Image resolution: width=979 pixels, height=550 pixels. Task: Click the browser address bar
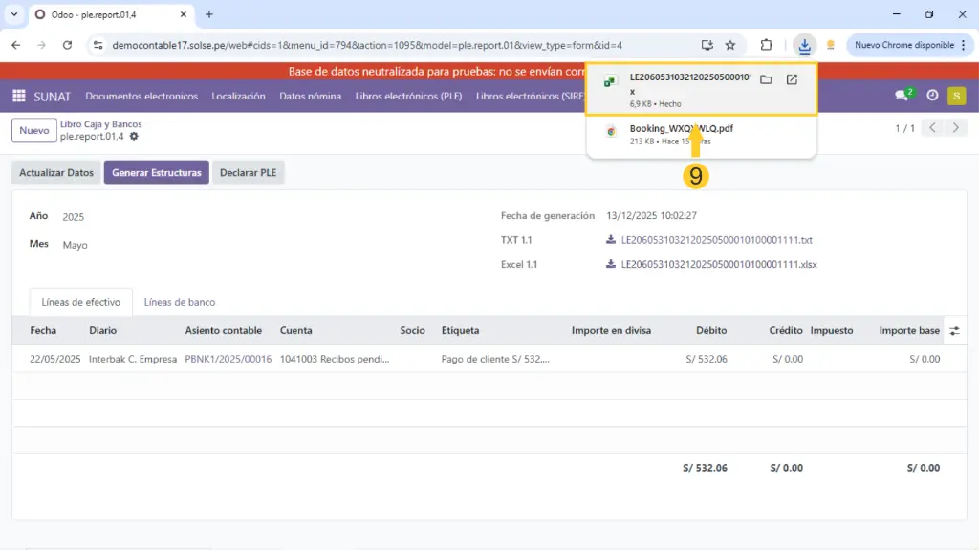[382, 45]
